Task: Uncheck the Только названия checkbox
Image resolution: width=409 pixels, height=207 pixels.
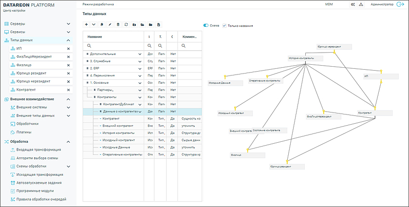Action: [224, 25]
